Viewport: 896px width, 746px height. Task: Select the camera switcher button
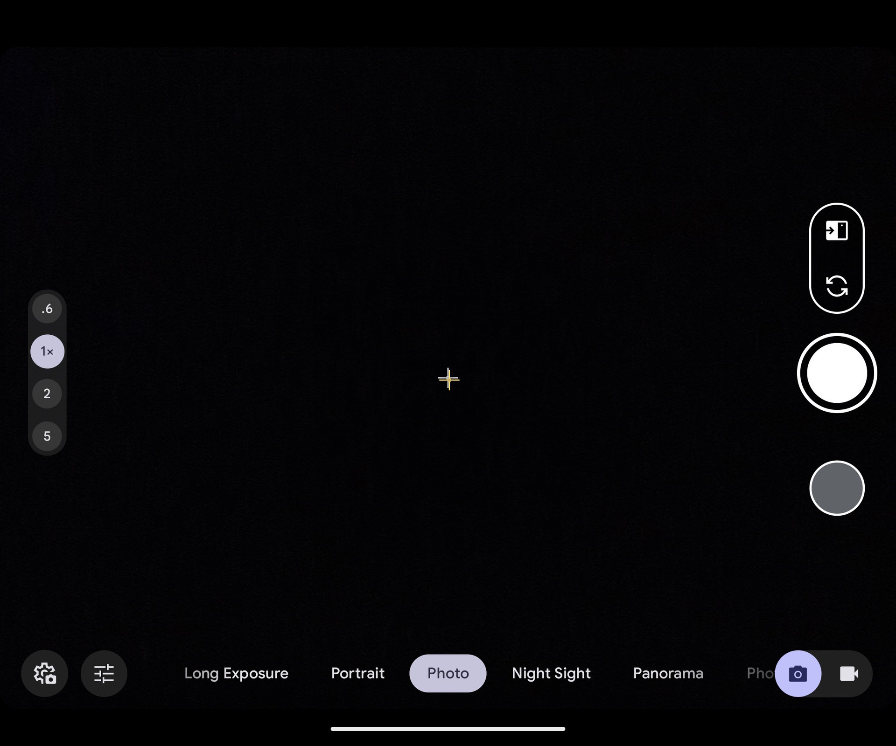pyautogui.click(x=836, y=286)
